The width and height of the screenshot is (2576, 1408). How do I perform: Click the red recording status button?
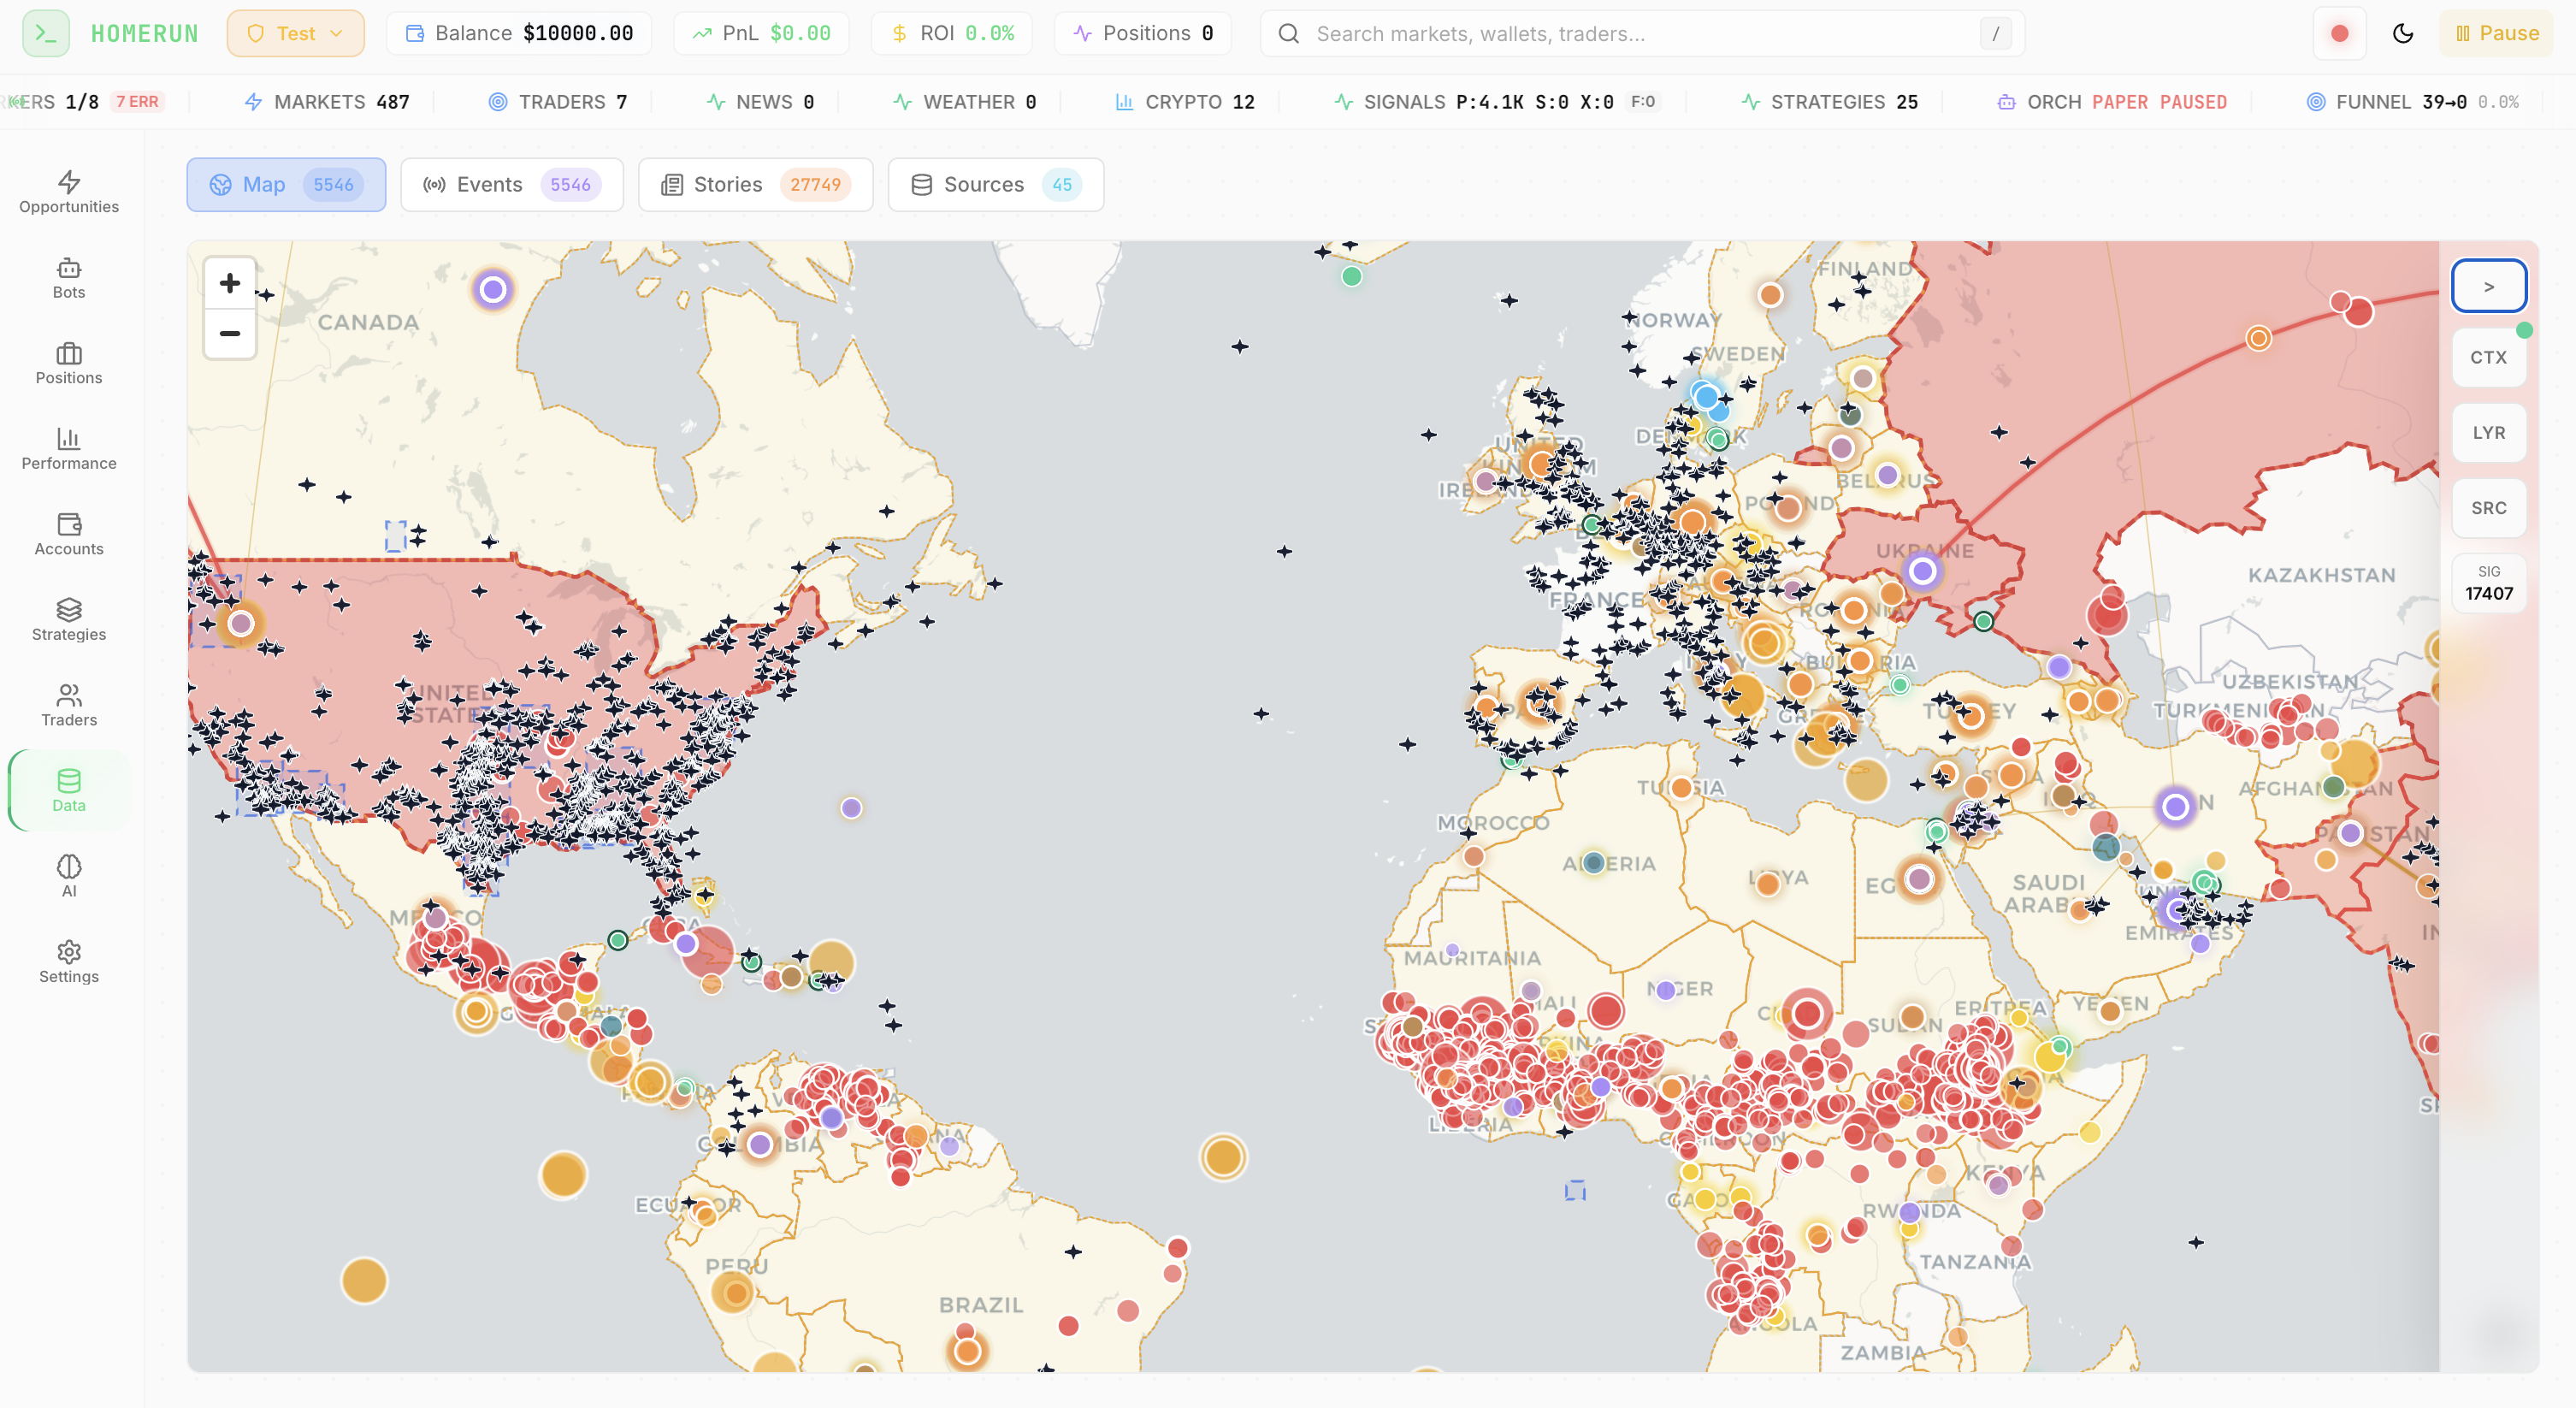click(x=2339, y=33)
